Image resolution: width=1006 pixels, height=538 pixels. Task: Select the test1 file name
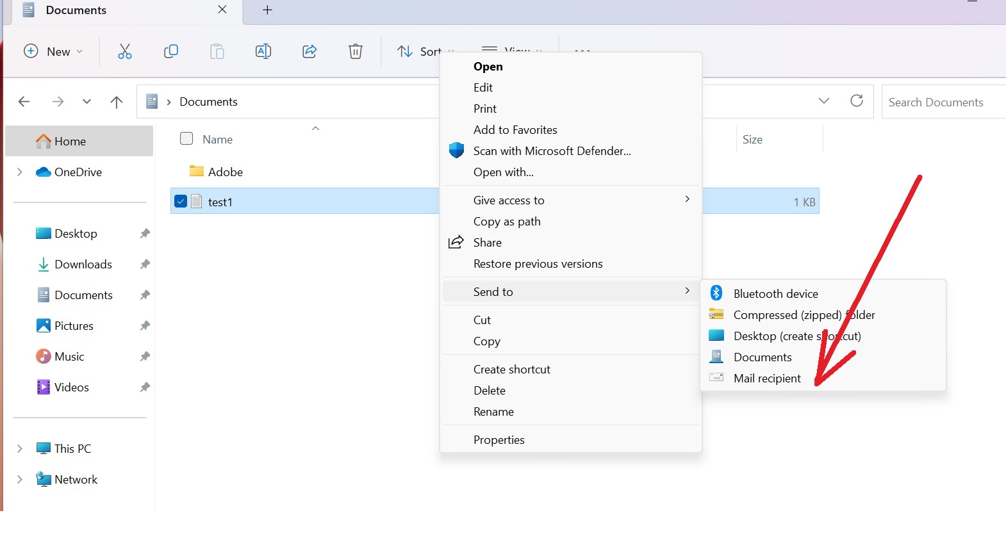[220, 202]
